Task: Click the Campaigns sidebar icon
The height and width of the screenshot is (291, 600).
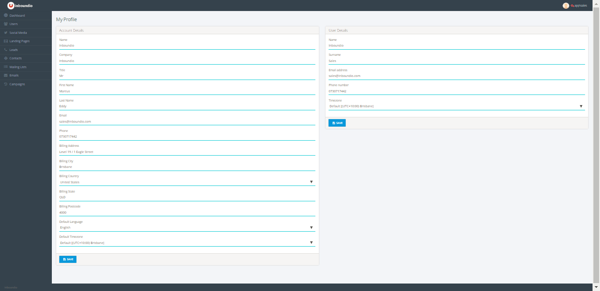Action: click(x=6, y=84)
